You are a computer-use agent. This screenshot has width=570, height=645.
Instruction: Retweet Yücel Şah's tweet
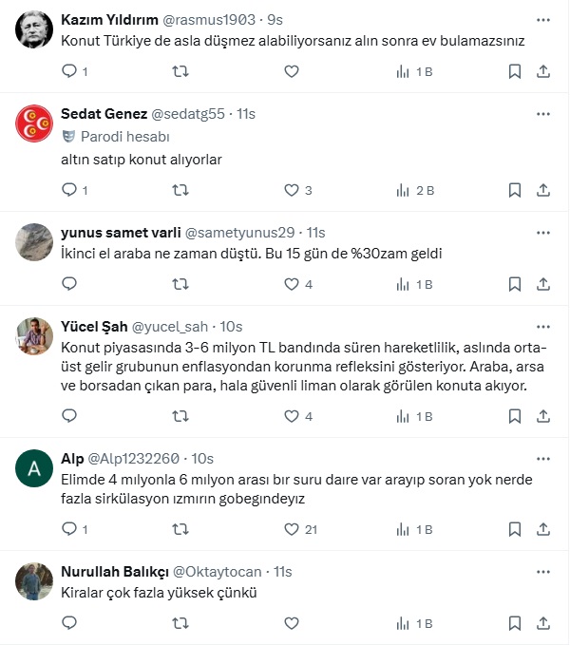pos(180,416)
